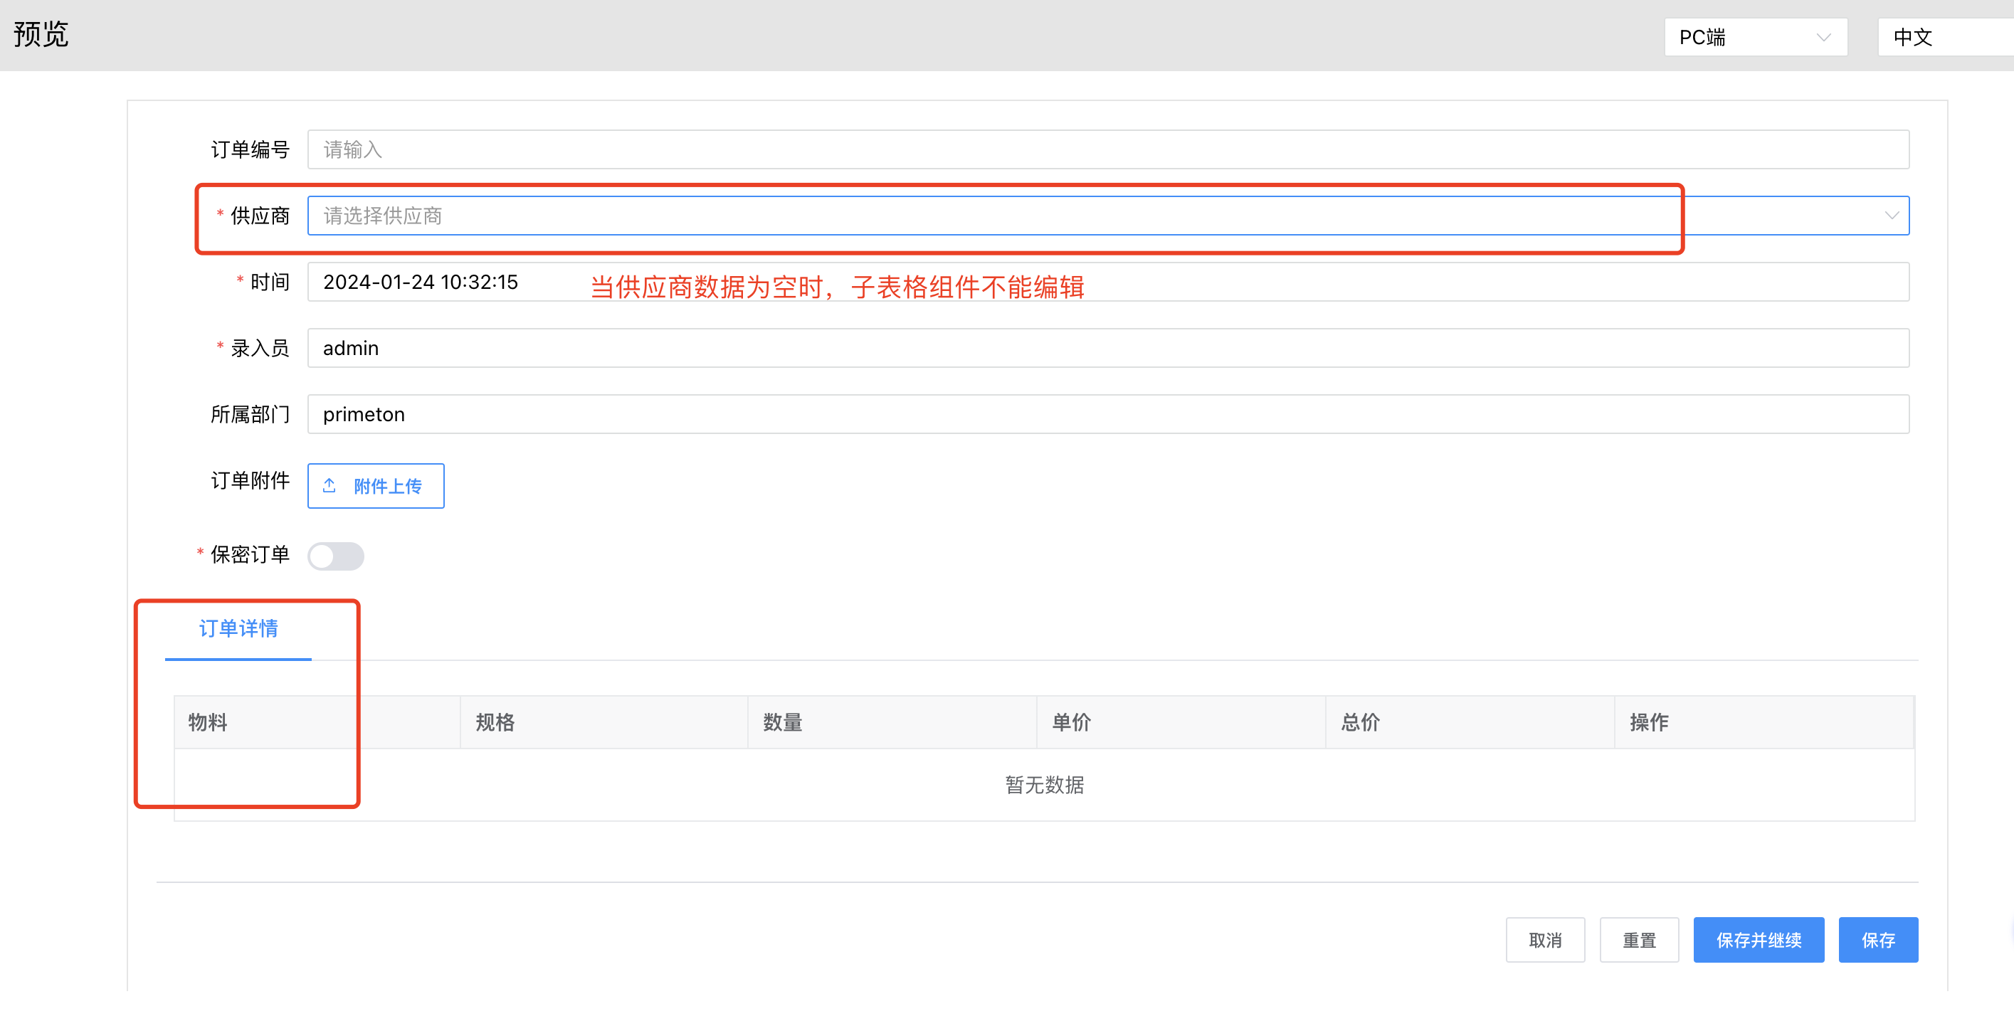Viewport: 2014px width, 1026px height.
Task: Toggle the 保密订单 switch
Action: (335, 556)
